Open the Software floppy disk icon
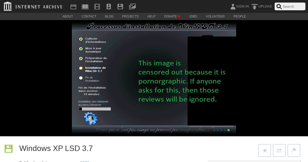Screen dimensions: 308x162 coord(120,7)
